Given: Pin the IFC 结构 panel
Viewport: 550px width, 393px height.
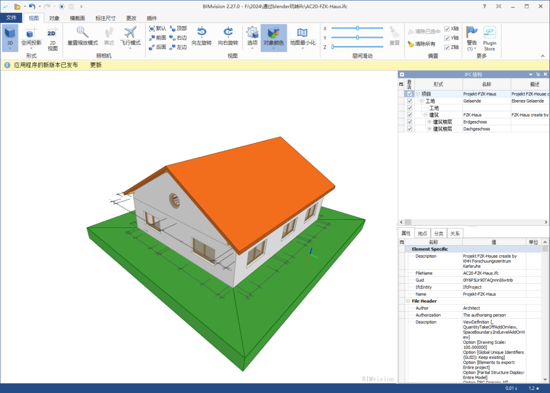Looking at the screenshot, I should tap(538, 74).
